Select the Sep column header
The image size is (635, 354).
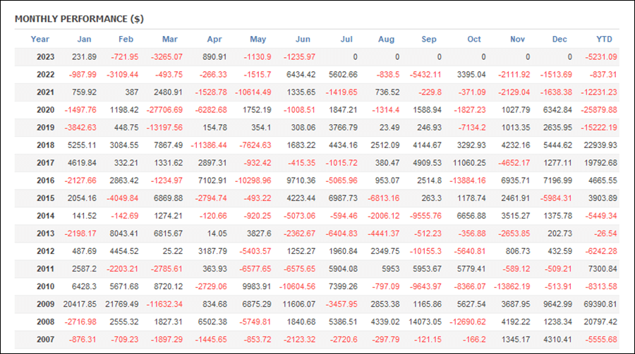click(429, 39)
